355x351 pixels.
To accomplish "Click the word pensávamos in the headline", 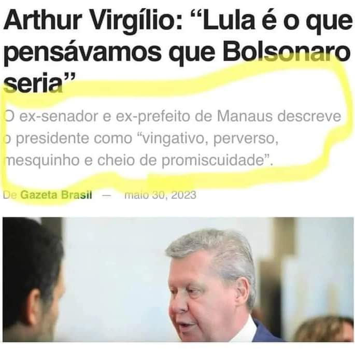I will click(x=82, y=52).
